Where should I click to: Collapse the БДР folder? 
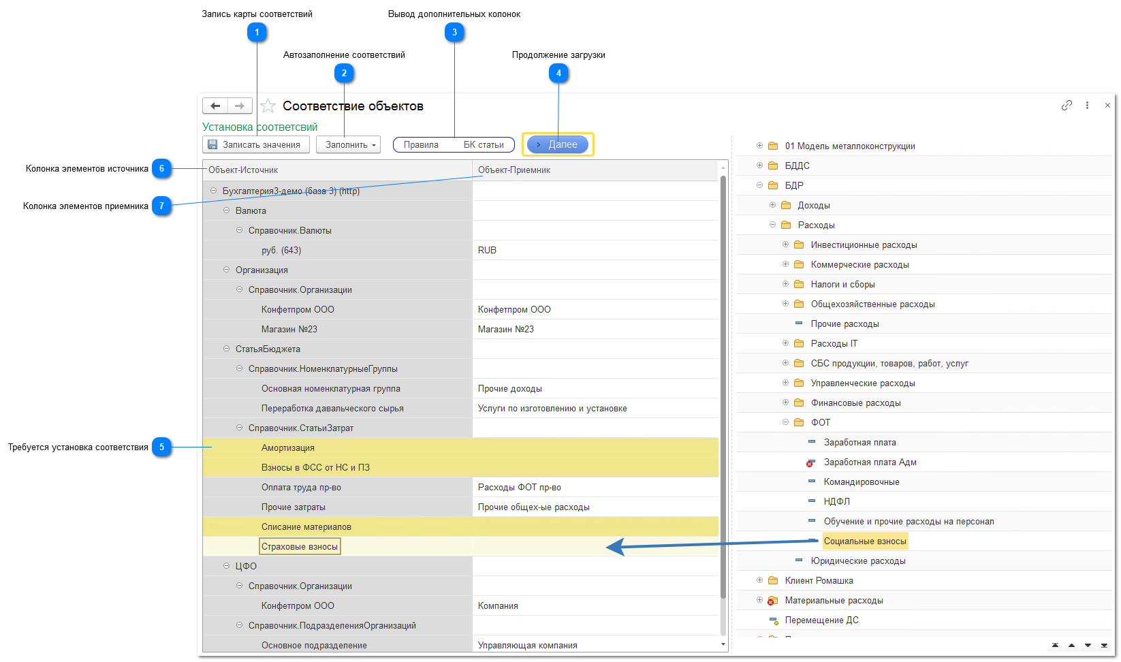759,185
